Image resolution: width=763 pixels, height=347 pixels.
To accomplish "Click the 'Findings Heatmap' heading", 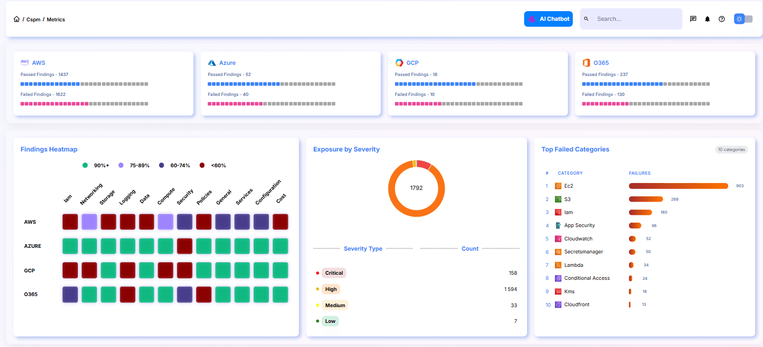I will click(49, 149).
